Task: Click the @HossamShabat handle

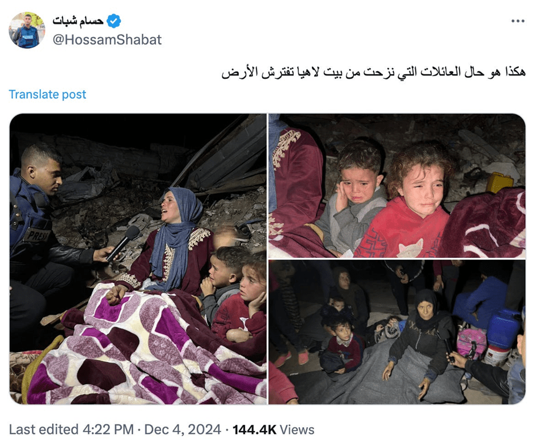Action: click(x=107, y=40)
